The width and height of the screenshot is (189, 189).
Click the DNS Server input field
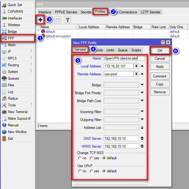click(x=121, y=138)
